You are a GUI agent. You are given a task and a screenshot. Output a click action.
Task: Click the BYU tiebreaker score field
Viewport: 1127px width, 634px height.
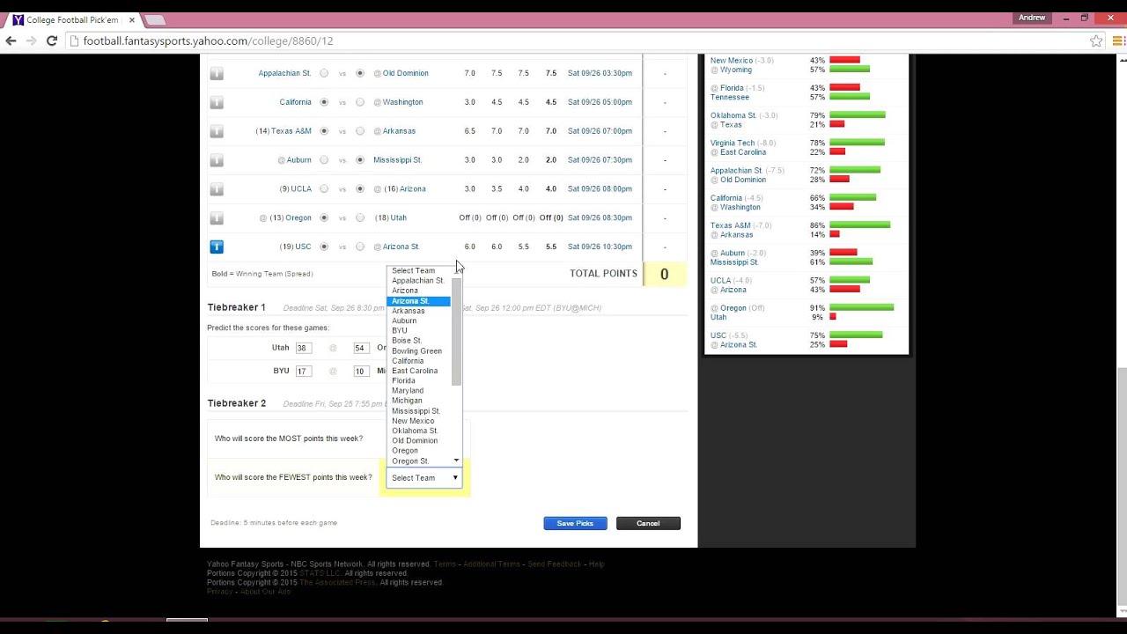point(304,372)
